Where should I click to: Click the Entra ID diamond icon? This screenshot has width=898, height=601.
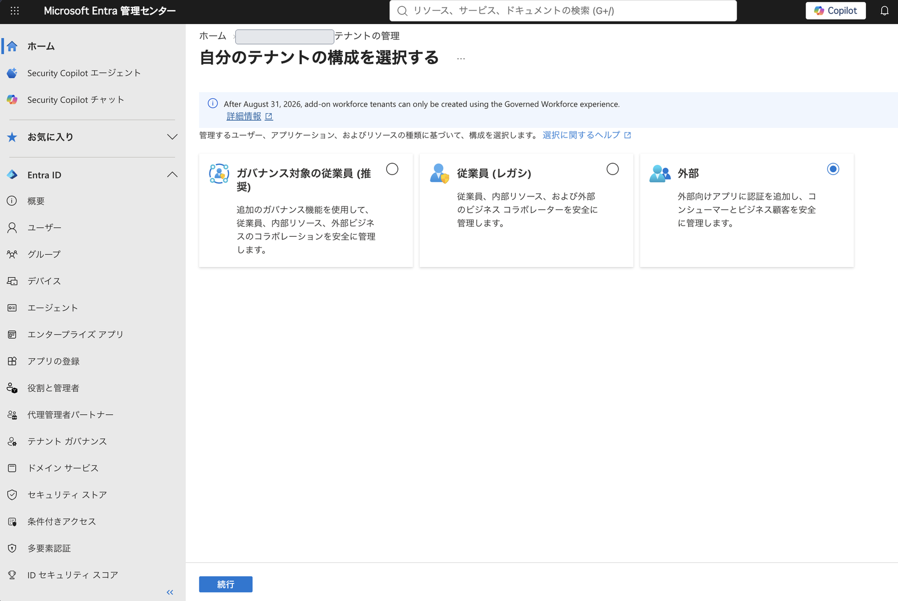12,175
